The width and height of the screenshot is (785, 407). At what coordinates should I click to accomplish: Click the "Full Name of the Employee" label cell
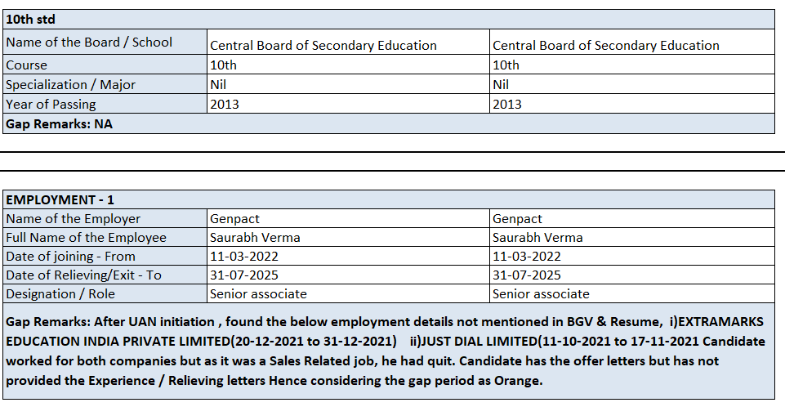[87, 237]
